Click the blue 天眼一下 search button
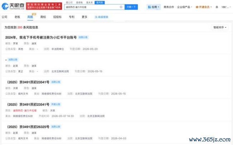Image resolution: width=233 pixels, height=145 pixels. (131, 7)
